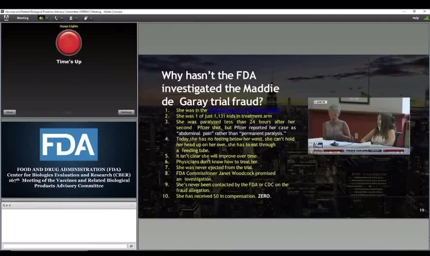Click "Physicians don't know how to treat her" line
The image size is (430, 256).
(x=217, y=162)
